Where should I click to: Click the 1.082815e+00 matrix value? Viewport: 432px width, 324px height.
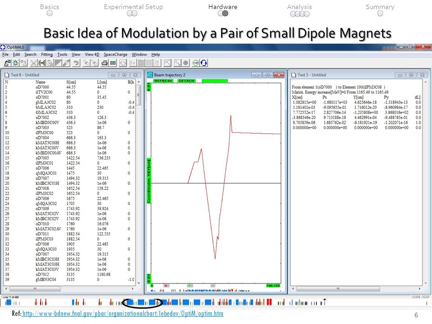(305, 103)
